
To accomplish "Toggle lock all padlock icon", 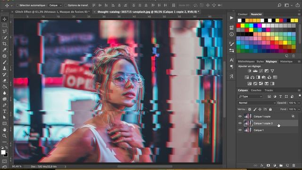I will (270, 109).
